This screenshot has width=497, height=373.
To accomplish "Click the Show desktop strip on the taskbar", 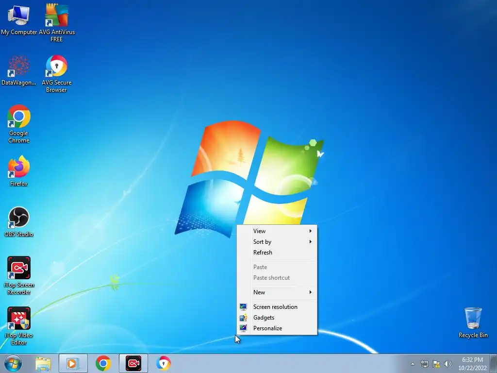I will tap(494, 363).
